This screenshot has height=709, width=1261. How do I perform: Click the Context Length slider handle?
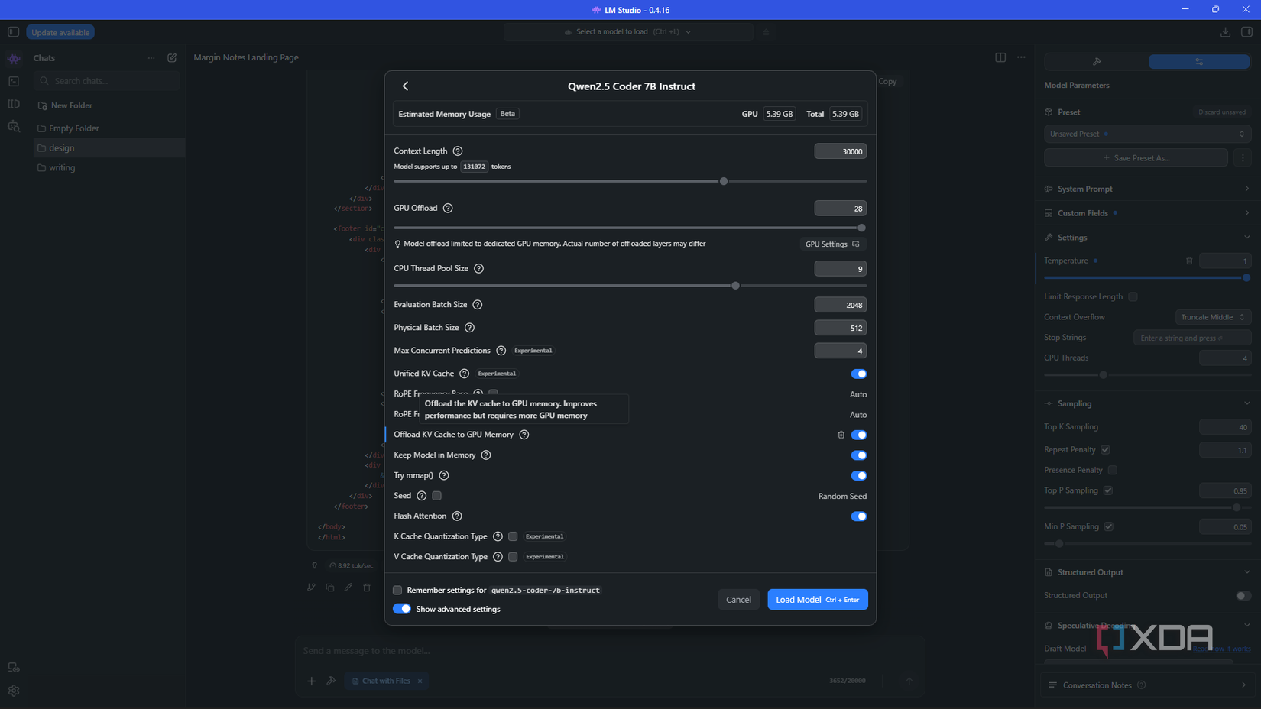point(724,182)
